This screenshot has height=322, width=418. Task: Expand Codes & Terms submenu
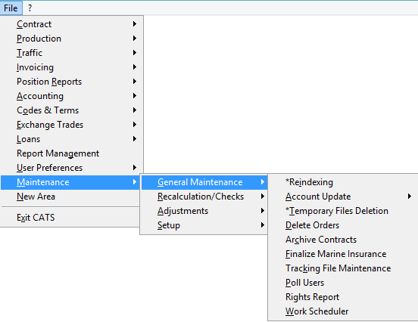pos(71,110)
